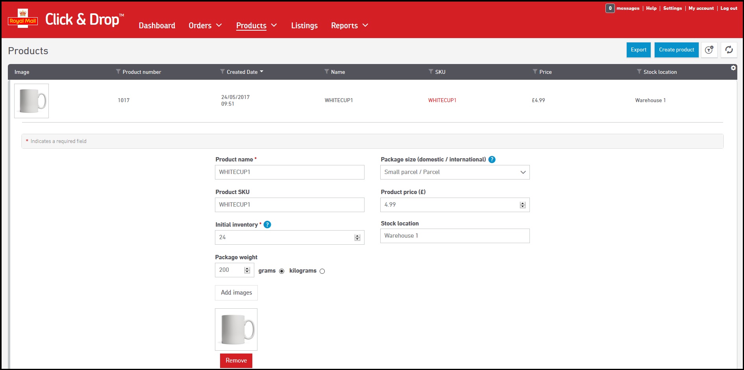Click the help icon beside Package size
Viewport: 744px width, 370px height.
(x=492, y=159)
